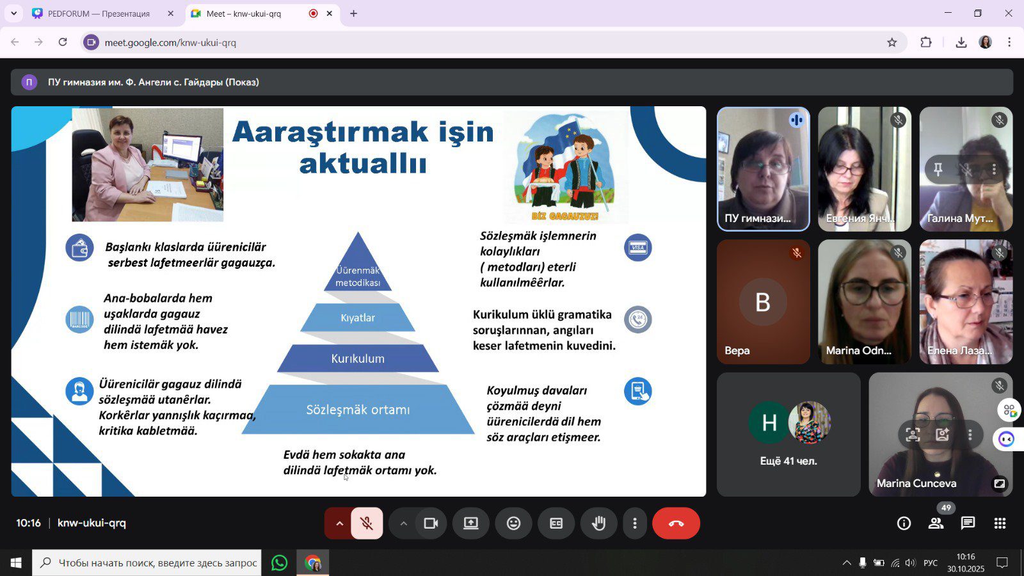
Task: Open WhatsApp from the taskbar
Action: tap(279, 563)
